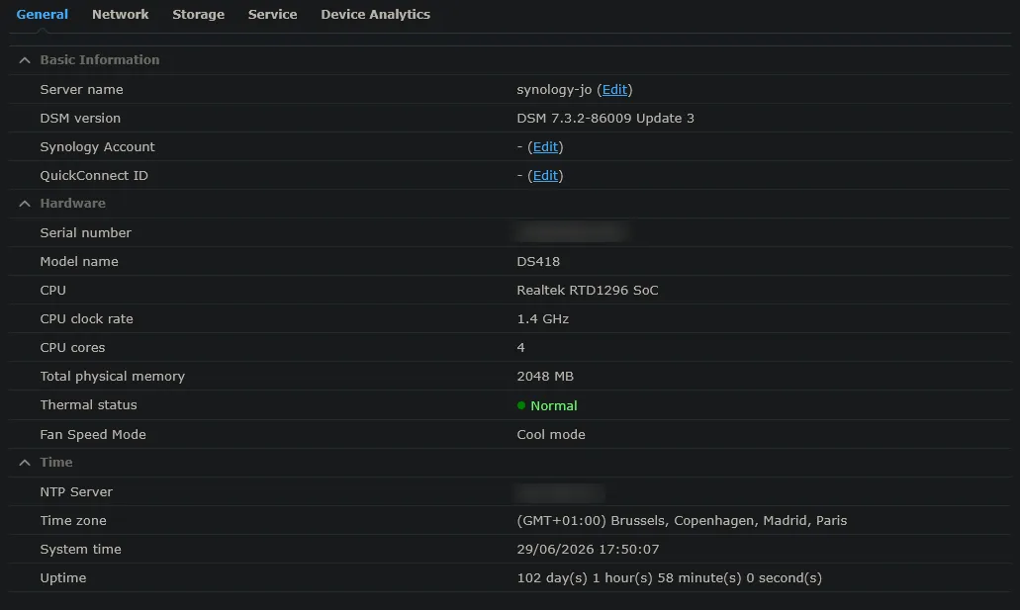Edit the QuickConnect ID link
Image resolution: width=1020 pixels, height=610 pixels.
545,176
